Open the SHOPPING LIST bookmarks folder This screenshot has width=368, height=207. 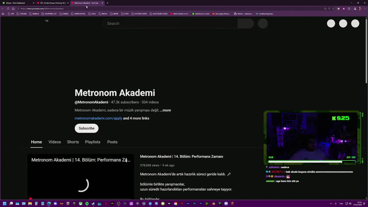click(x=49, y=14)
